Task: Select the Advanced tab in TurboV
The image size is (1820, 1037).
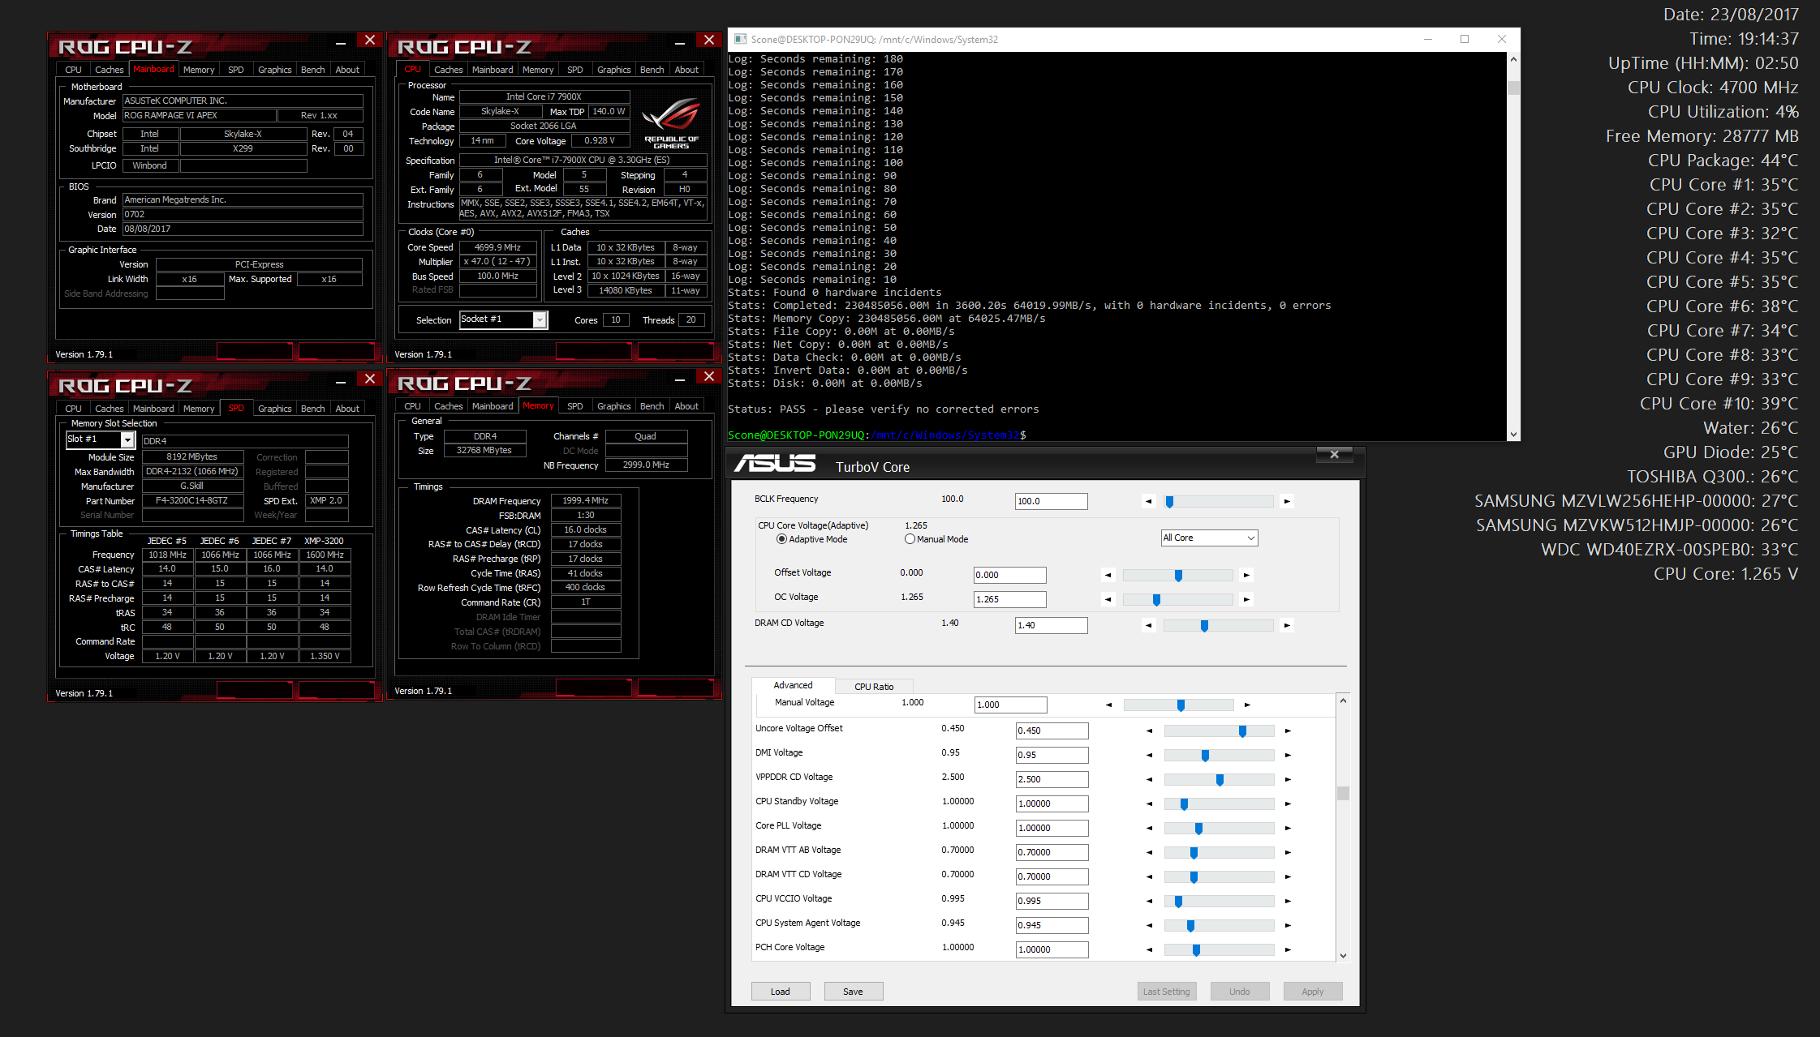Action: pyautogui.click(x=793, y=685)
